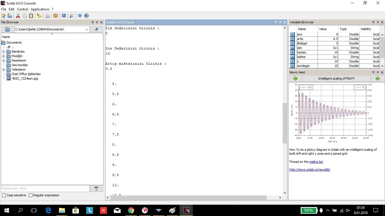The image size is (385, 216).
Task: Sort variables by Visibility column header
Action: click(369, 29)
